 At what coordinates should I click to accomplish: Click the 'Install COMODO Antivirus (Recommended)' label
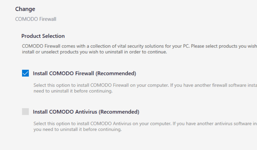(x=86, y=112)
